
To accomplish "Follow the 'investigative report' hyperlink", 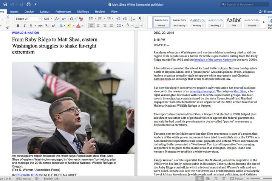I will pos(202,91).
